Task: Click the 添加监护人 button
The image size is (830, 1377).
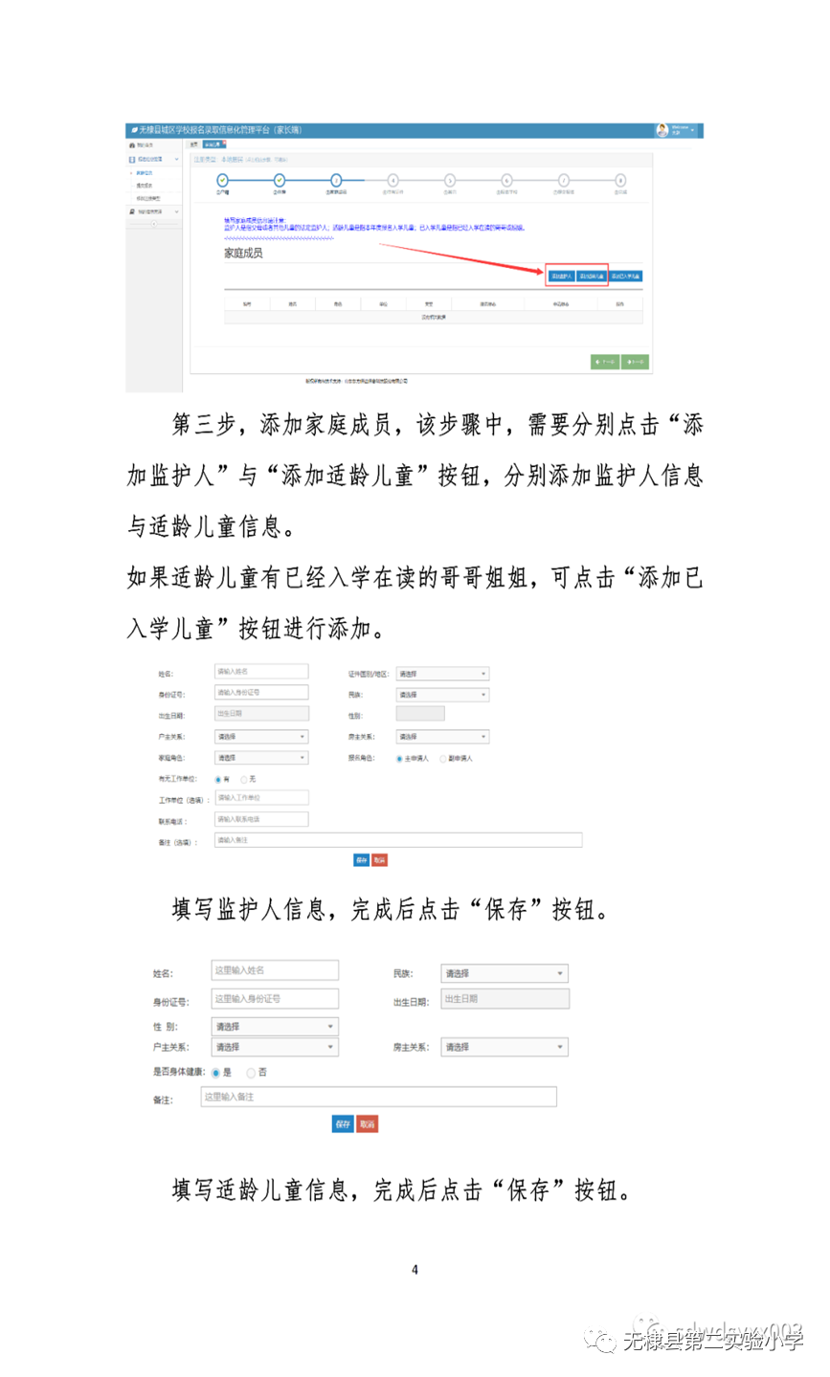Action: [x=562, y=276]
